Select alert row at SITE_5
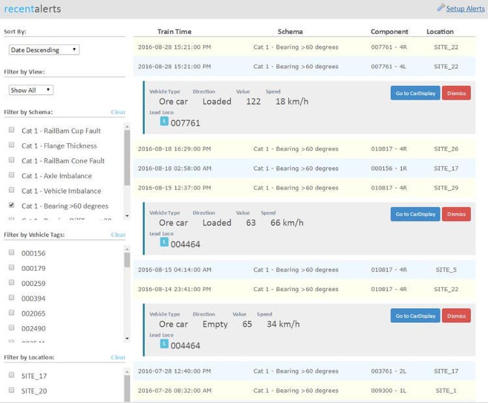Image resolution: width=488 pixels, height=403 pixels. pos(304,270)
